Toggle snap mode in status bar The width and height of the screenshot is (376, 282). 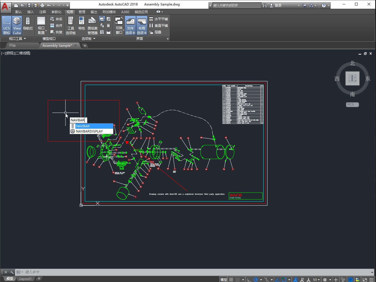point(238,280)
